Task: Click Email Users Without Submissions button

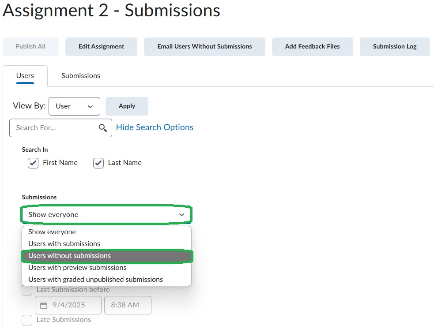Action: point(204,47)
